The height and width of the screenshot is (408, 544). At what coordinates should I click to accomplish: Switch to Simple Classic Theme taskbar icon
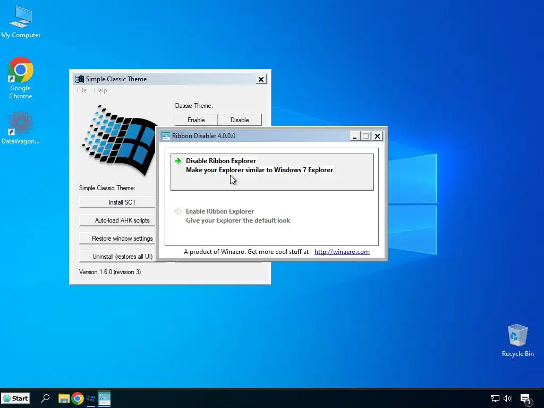[91, 398]
